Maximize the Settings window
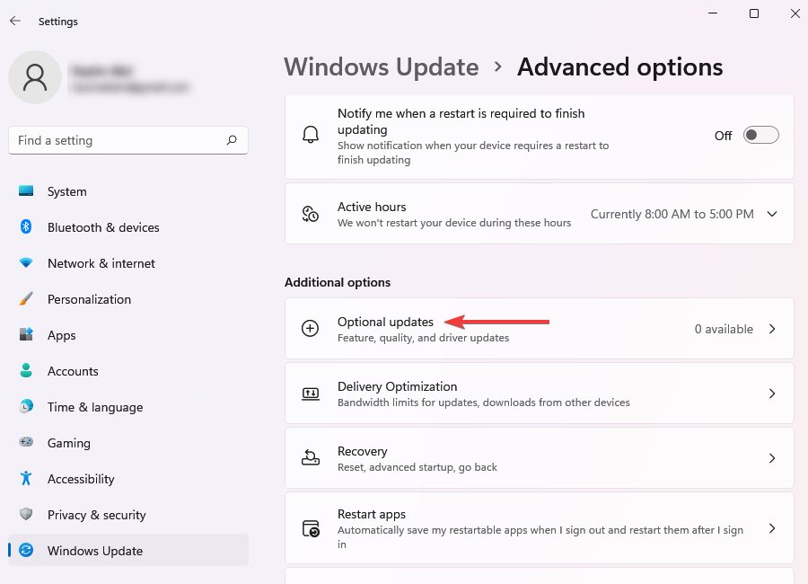Screen dimensions: 808x584 (754, 13)
